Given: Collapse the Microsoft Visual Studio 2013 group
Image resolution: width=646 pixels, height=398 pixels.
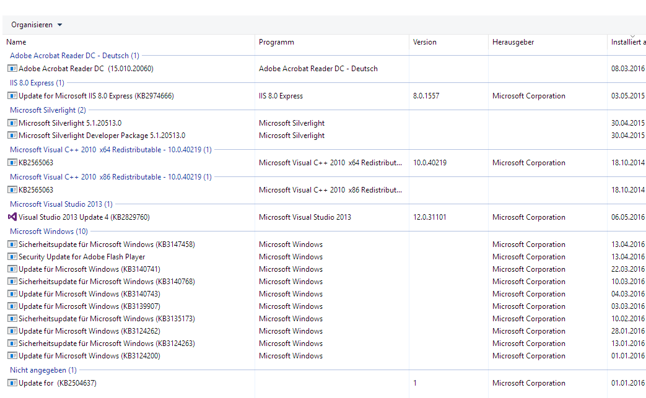Looking at the screenshot, I should (61, 204).
